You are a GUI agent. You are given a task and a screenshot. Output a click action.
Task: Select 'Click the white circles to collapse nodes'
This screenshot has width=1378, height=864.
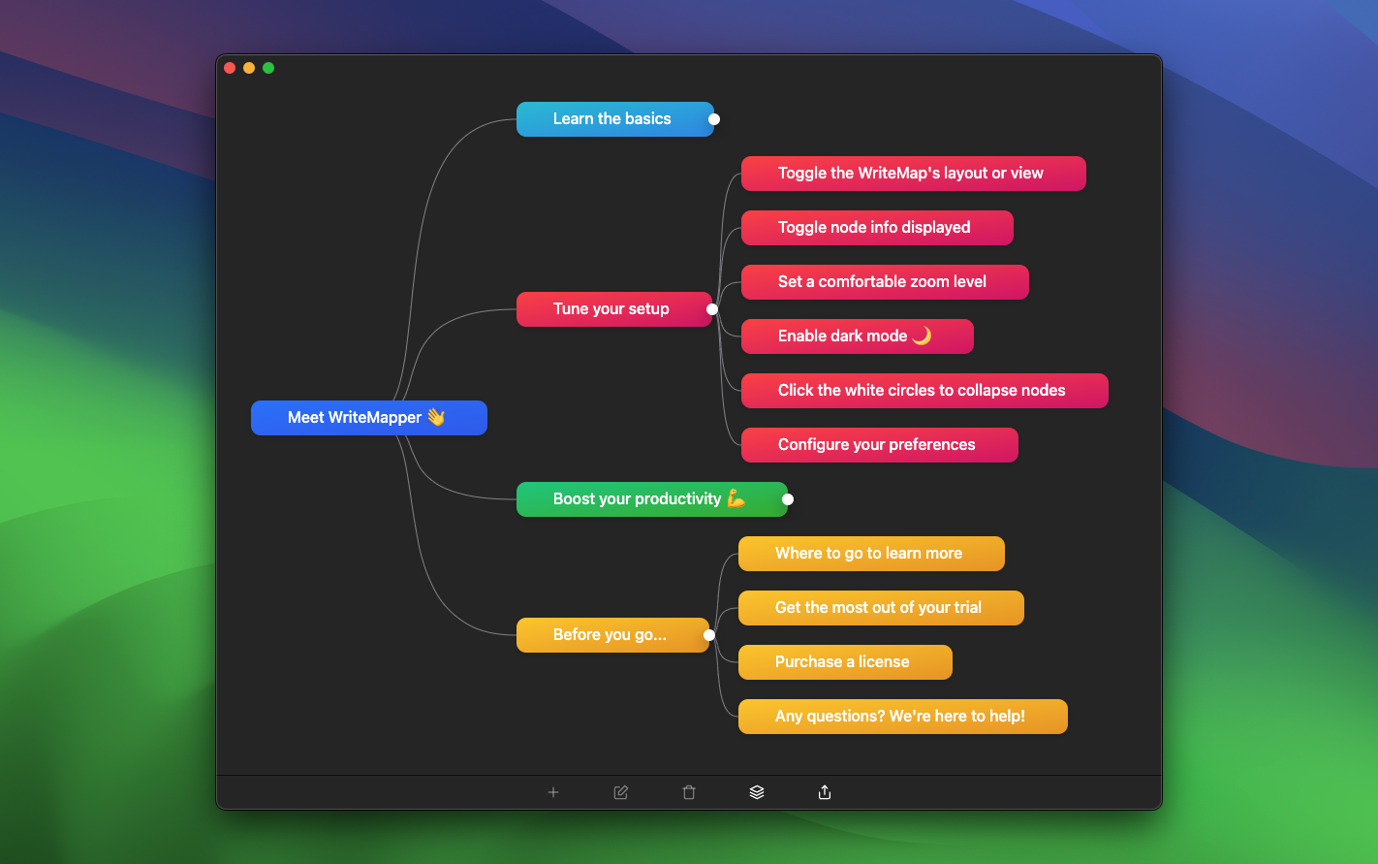pyautogui.click(x=924, y=391)
